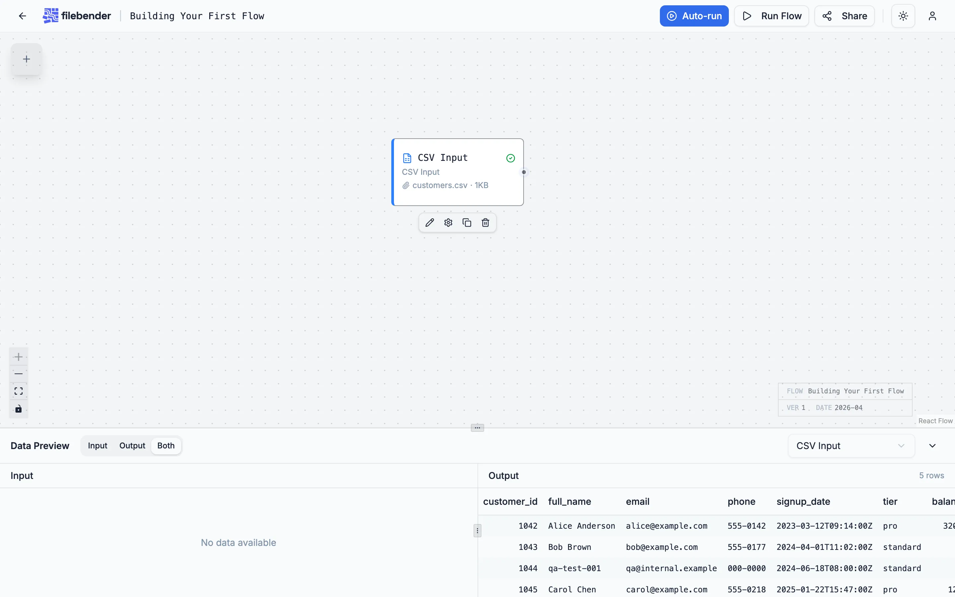Viewport: 955px width, 597px height.
Task: Click the qa-test-001 cell
Action: coord(574,568)
